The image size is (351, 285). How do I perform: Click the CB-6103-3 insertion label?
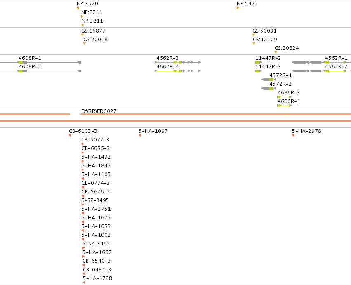point(83,131)
